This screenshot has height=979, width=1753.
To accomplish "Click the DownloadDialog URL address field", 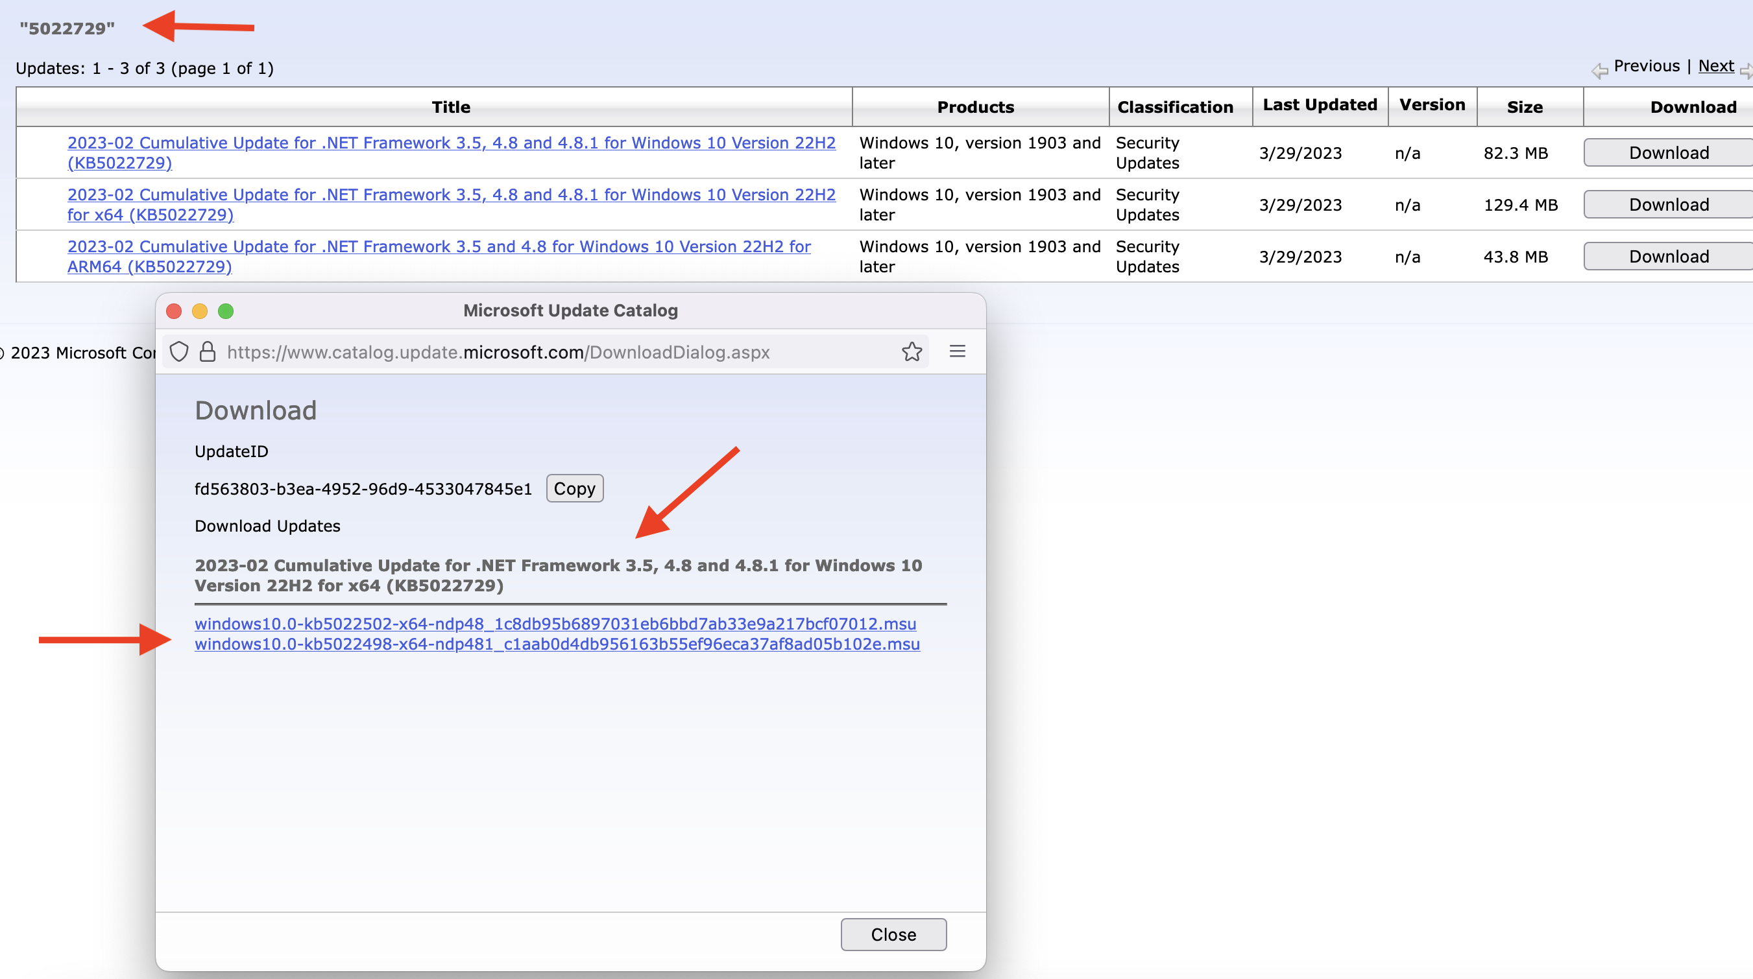I will [x=498, y=352].
